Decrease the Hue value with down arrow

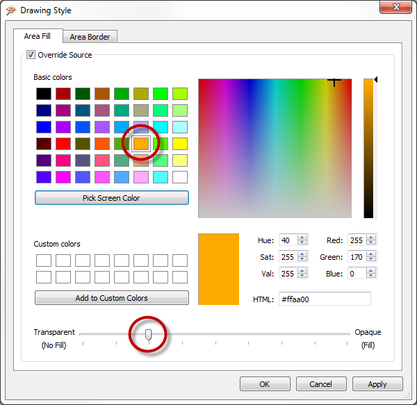(302, 242)
